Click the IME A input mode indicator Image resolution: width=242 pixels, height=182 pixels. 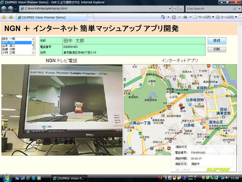(x=166, y=178)
